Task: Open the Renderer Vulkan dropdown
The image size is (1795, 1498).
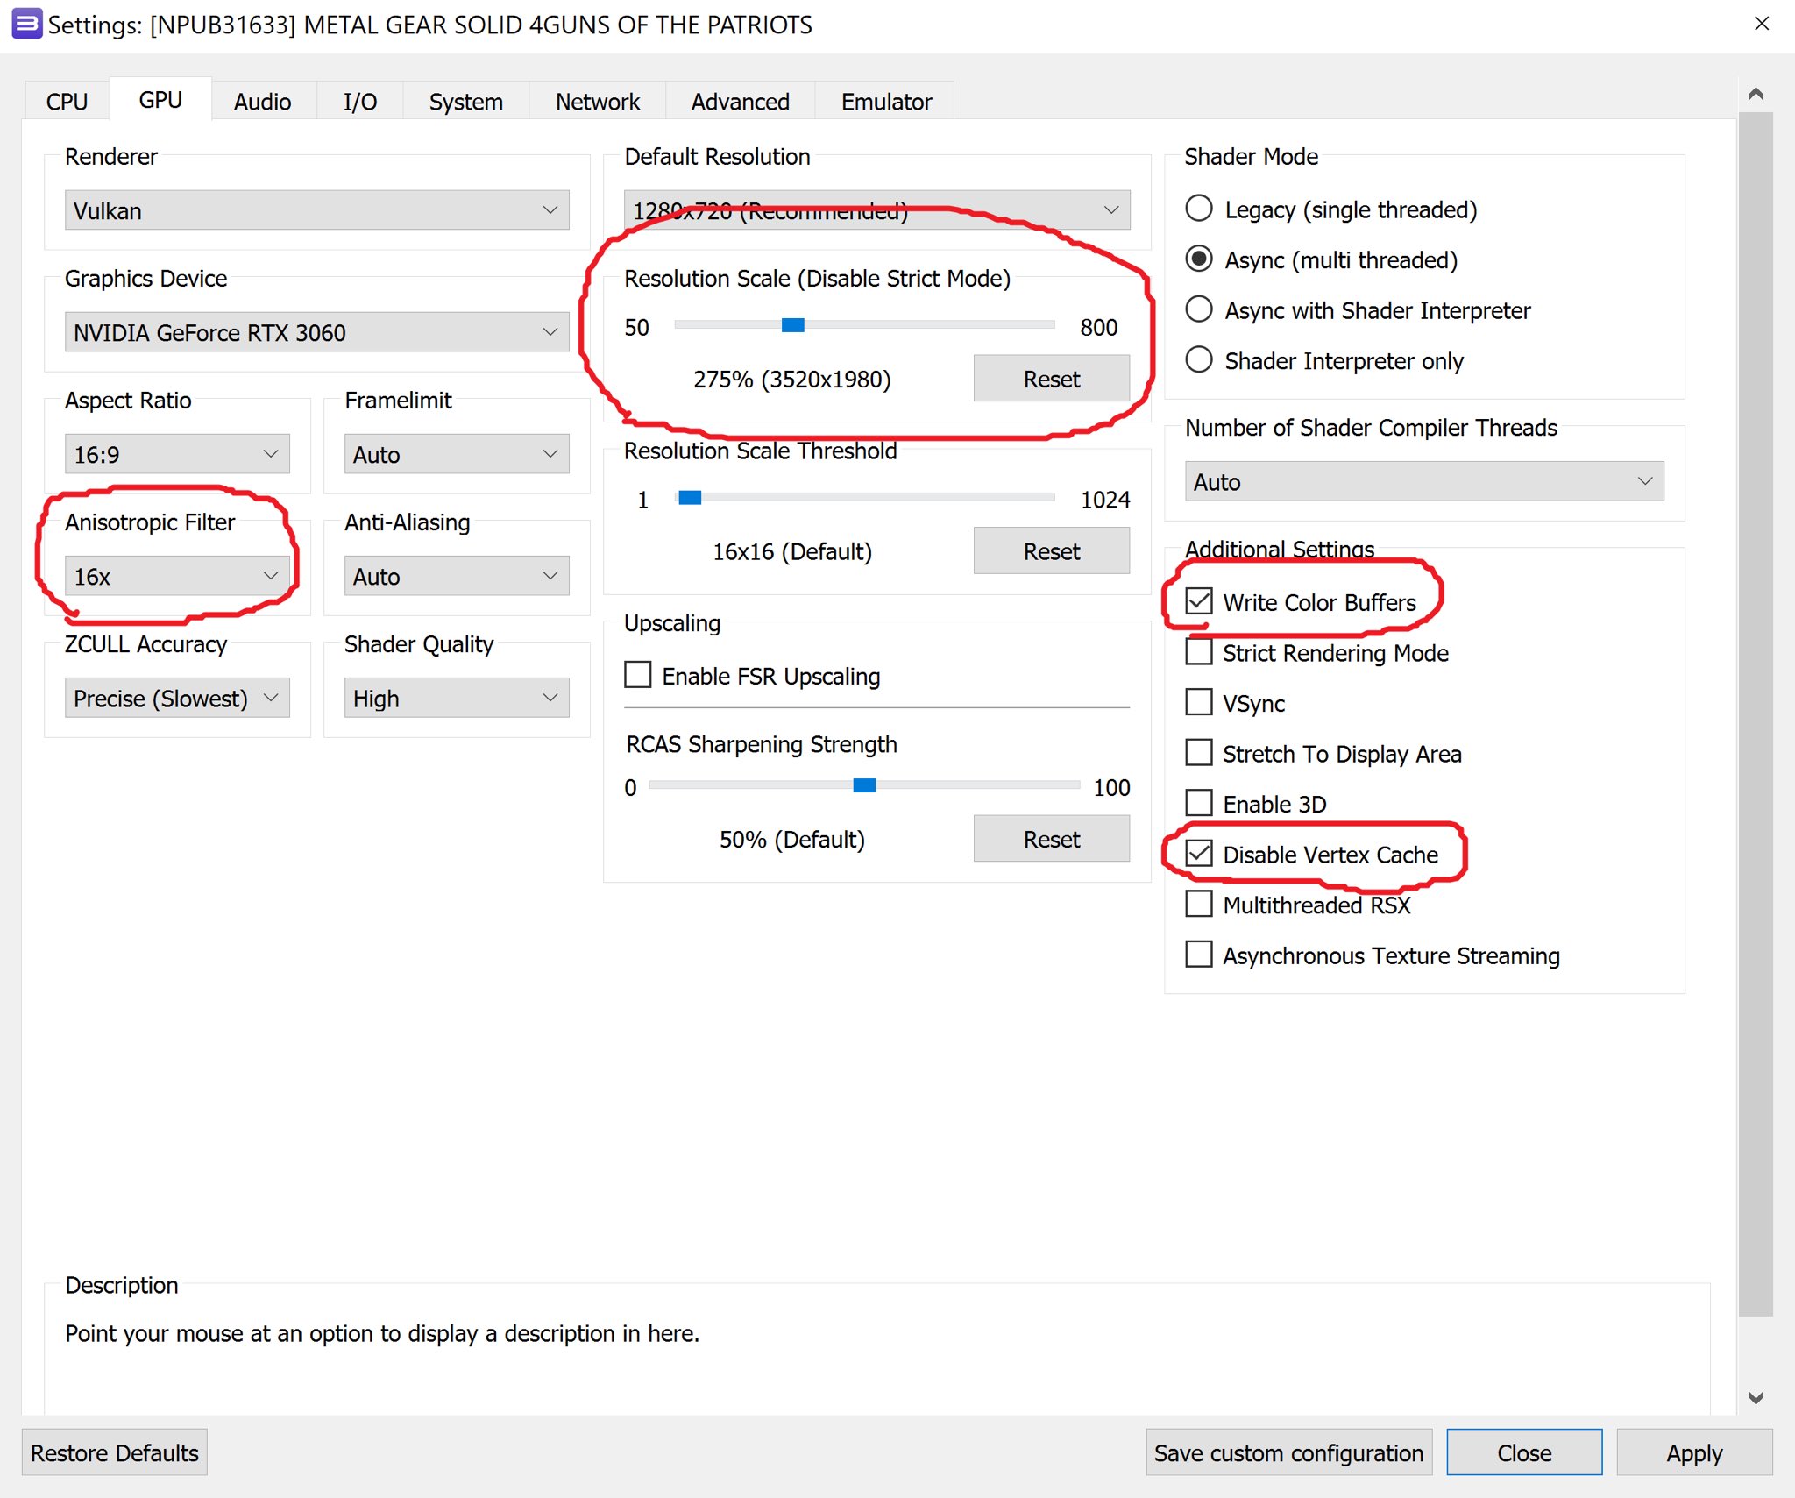Action: [x=316, y=210]
